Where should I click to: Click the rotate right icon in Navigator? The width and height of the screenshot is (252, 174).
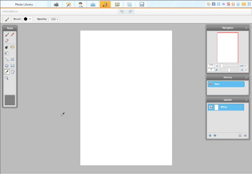pos(242,70)
